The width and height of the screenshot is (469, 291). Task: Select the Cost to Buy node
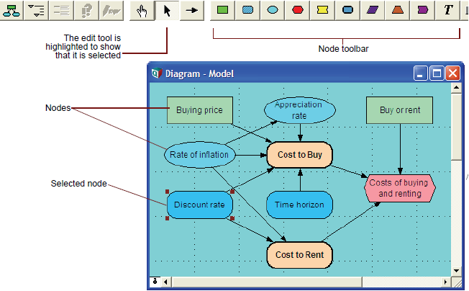pos(300,154)
